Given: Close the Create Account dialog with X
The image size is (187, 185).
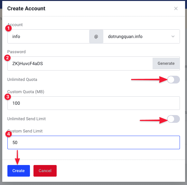Looking at the screenshot, I should point(176,8).
